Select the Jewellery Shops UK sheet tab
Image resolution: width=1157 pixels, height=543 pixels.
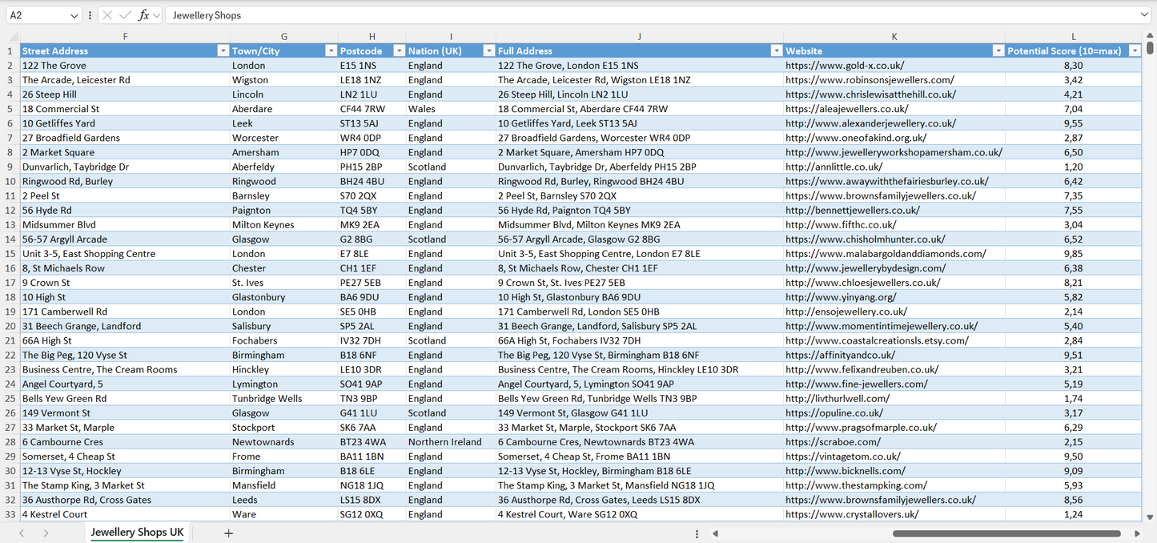point(137,533)
